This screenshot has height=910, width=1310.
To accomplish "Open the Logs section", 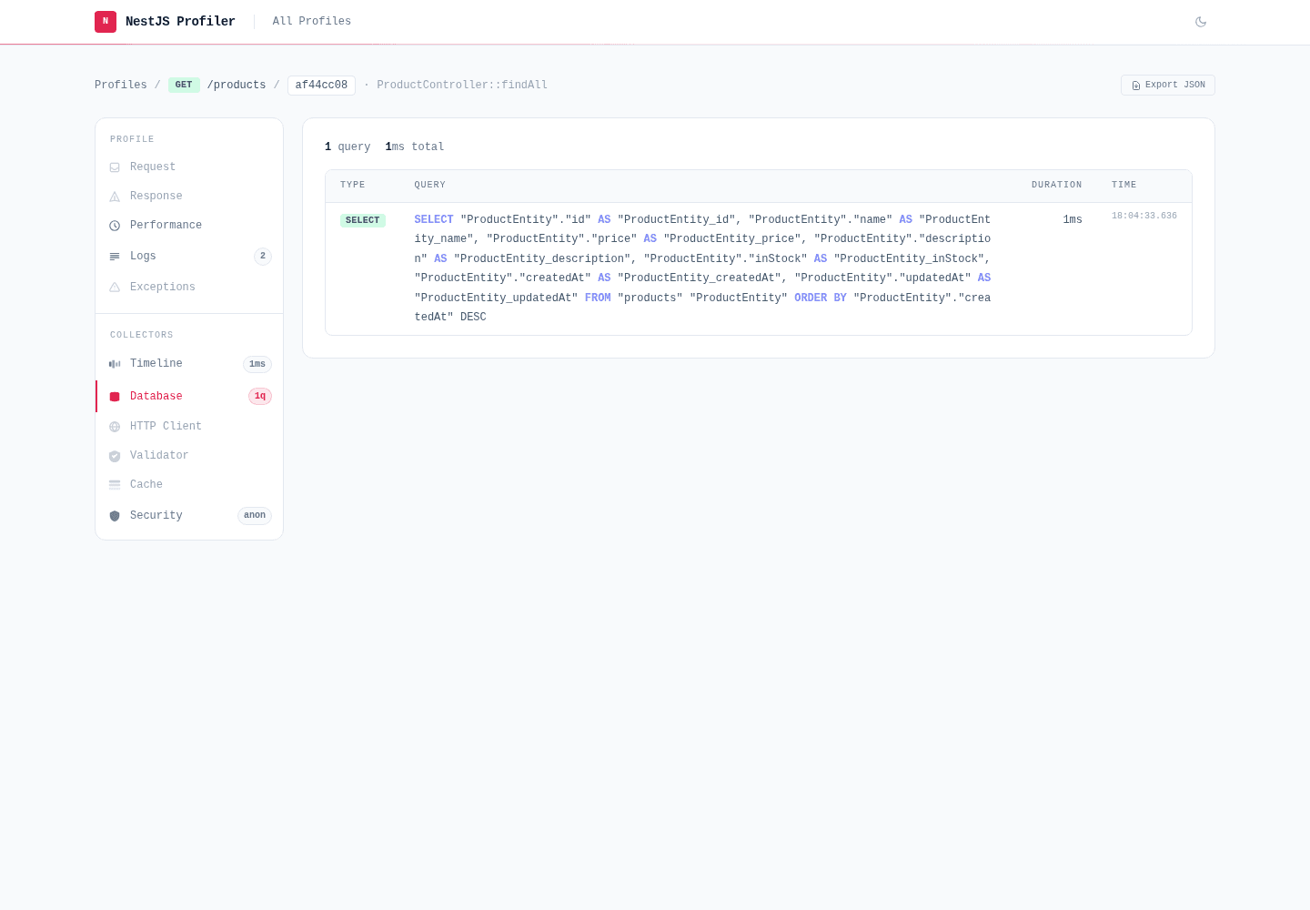I will tap(189, 256).
